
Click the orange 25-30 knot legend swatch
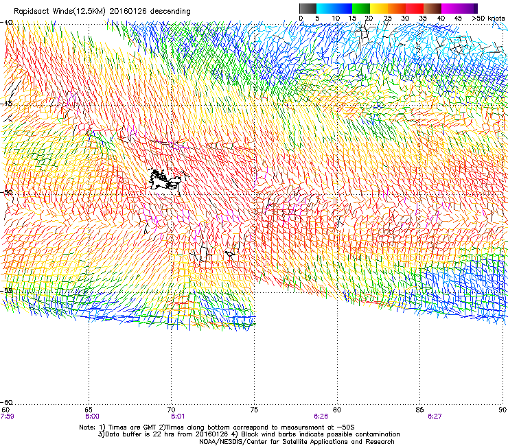(x=397, y=8)
